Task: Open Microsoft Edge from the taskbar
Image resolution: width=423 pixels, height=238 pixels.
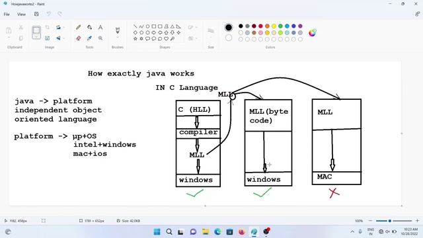Action: (x=217, y=231)
